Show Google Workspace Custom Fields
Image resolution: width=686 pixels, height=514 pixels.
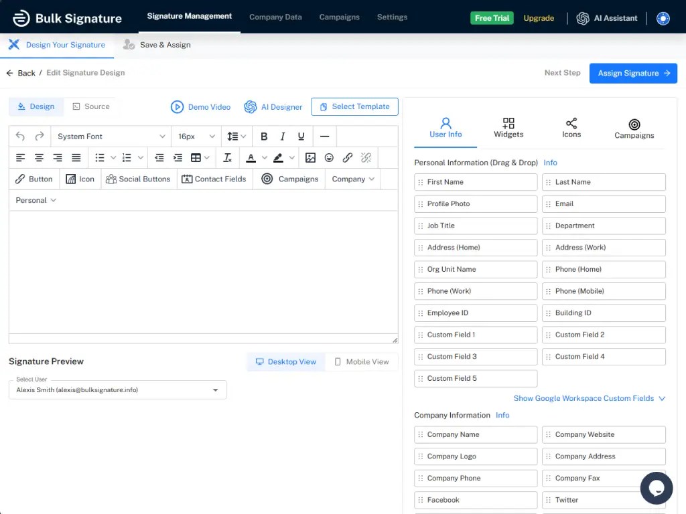(589, 398)
